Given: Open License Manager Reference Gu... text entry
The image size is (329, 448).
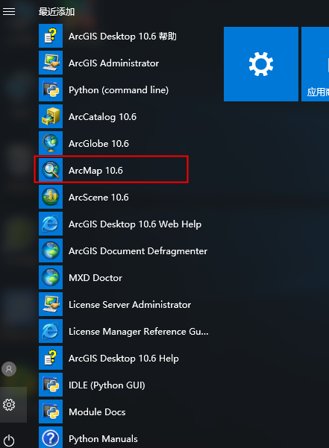Looking at the screenshot, I should 138,332.
